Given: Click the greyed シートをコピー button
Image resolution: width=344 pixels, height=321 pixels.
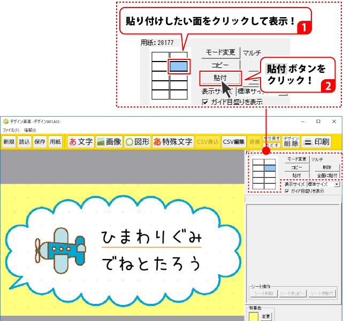Looking at the screenshot, I should (293, 293).
